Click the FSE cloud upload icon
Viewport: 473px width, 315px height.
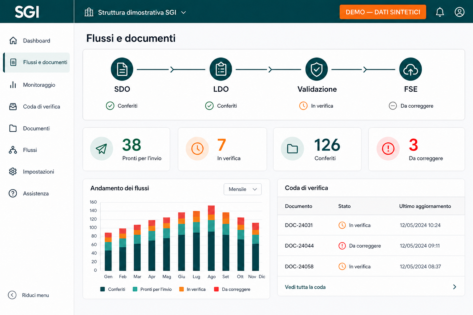tap(410, 69)
